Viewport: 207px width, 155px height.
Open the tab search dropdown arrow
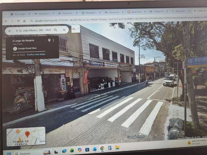pos(6,14)
